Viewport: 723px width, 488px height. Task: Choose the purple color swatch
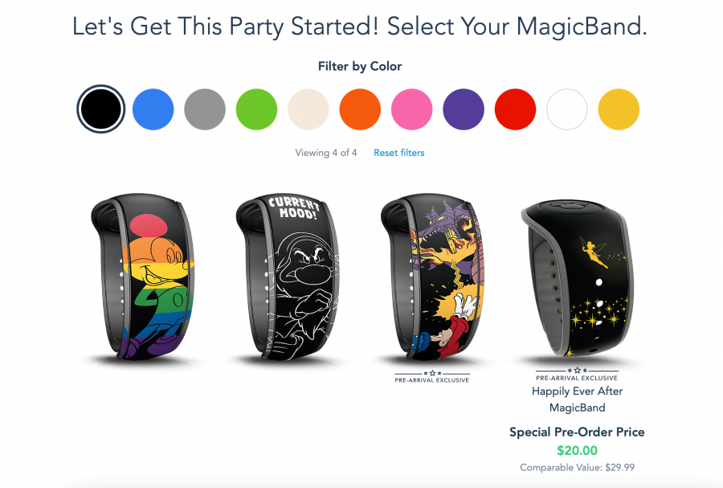[464, 109]
